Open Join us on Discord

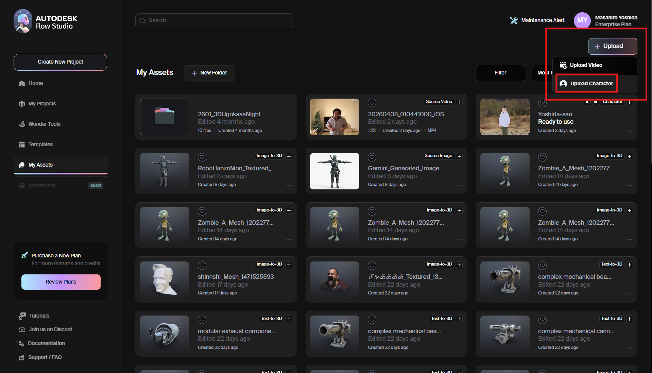pyautogui.click(x=50, y=329)
